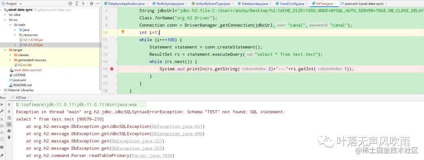This screenshot has width=424, height=160.
Task: Hide the Project tool window via minus icon
Action: [x=98, y=4]
